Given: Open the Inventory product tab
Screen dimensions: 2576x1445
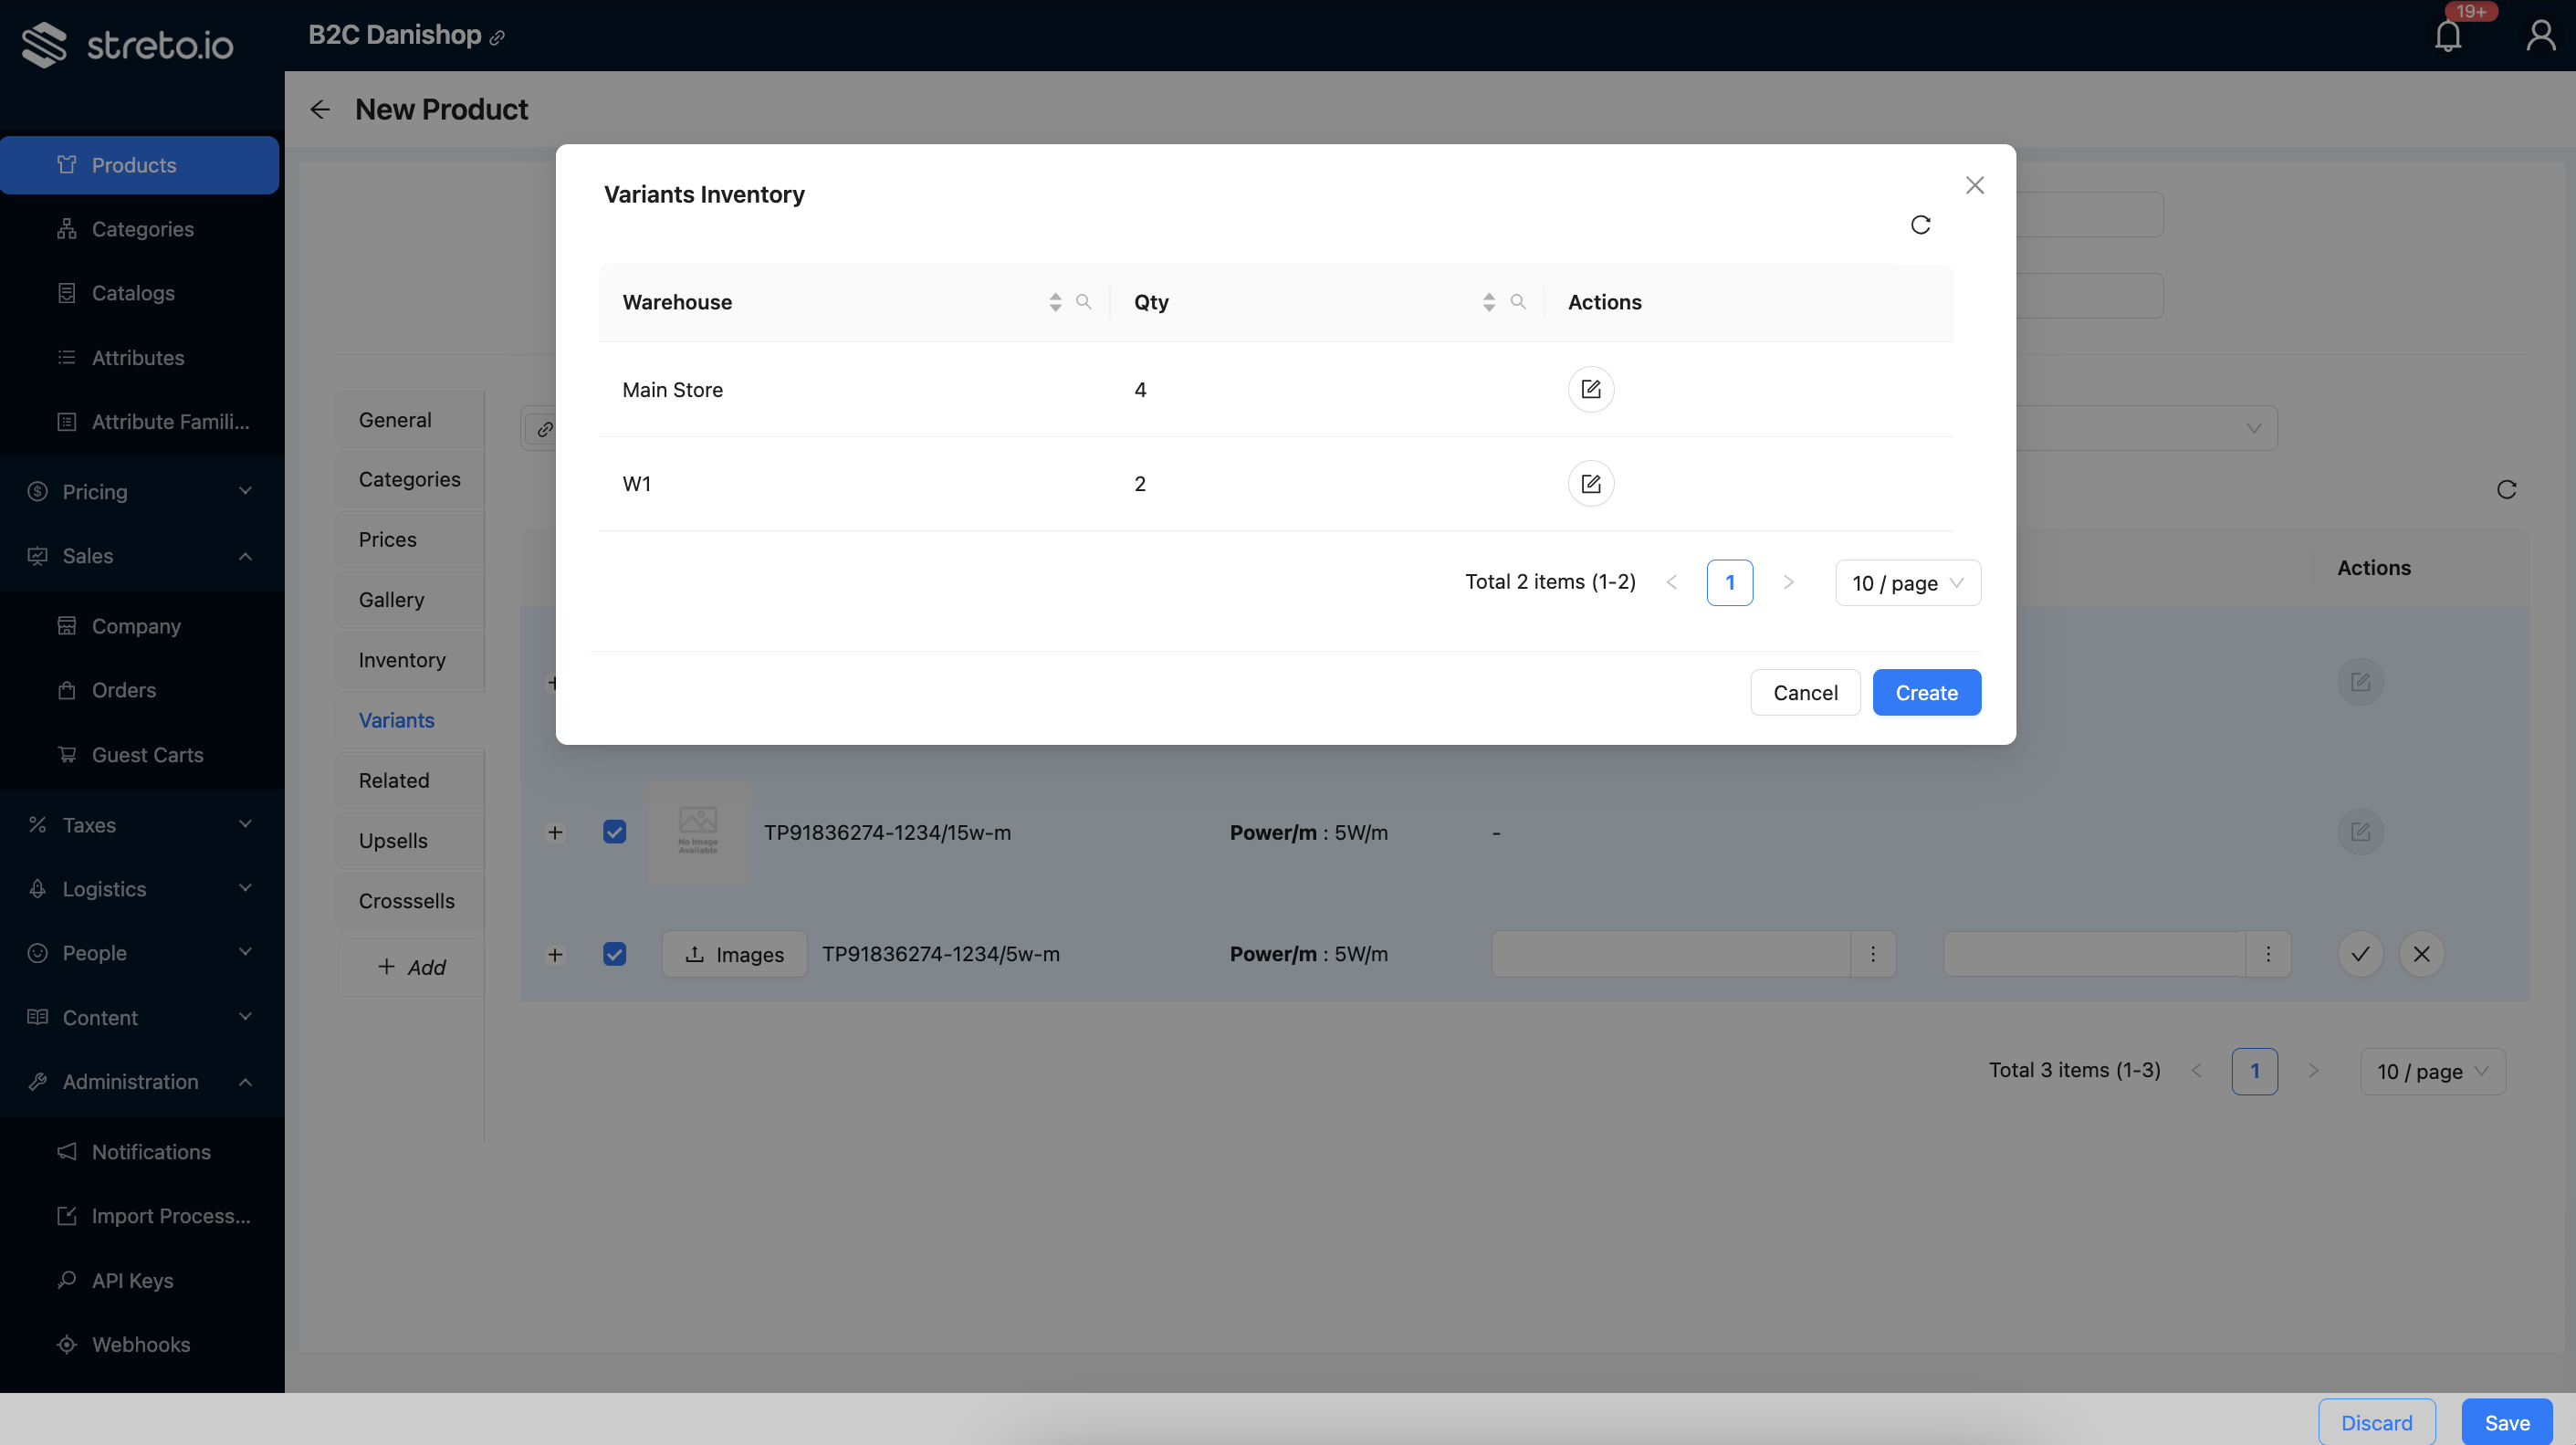Looking at the screenshot, I should pos(402,660).
